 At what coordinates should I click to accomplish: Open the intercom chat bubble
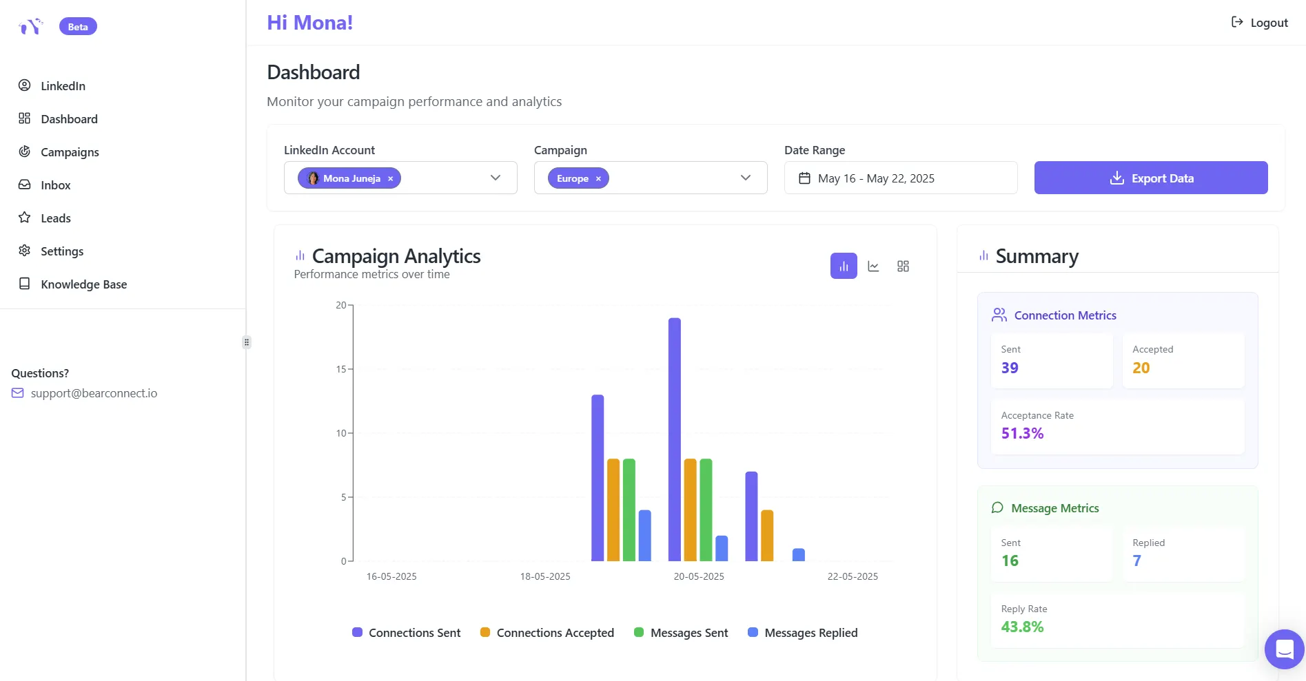(x=1284, y=649)
